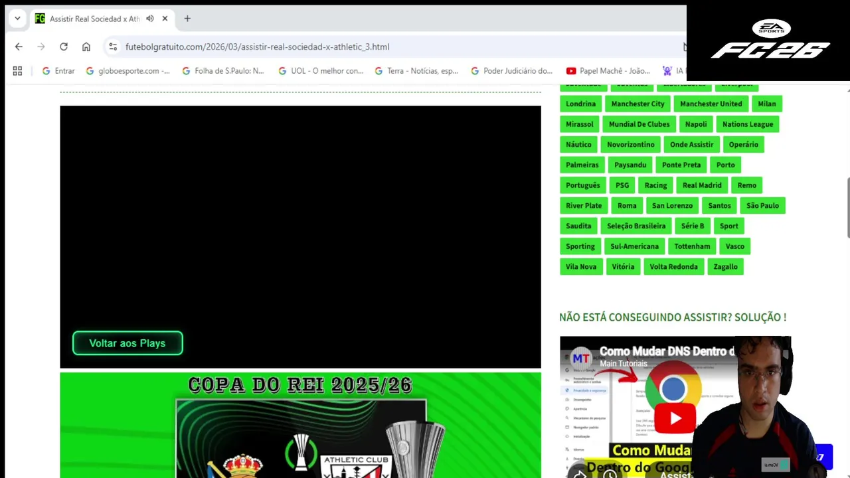Select the River Plate tag
This screenshot has height=478, width=850.
pyautogui.click(x=584, y=206)
